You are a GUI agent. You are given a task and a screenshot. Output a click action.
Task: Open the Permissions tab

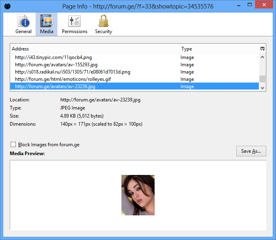click(x=74, y=24)
